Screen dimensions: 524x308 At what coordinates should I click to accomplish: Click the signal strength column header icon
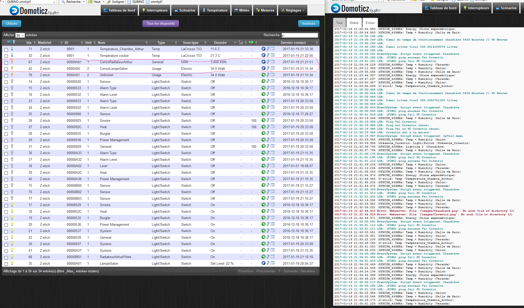(x=241, y=42)
